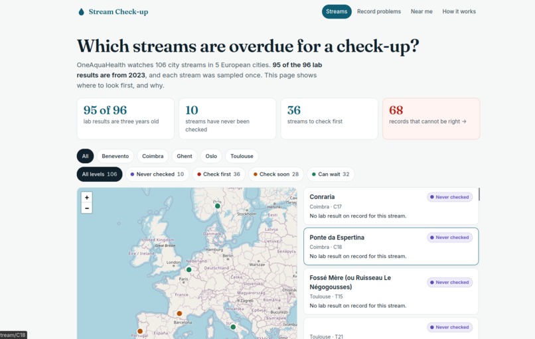The image size is (535, 339).
Task: Click the green Oslo map marker
Action: 217,206
